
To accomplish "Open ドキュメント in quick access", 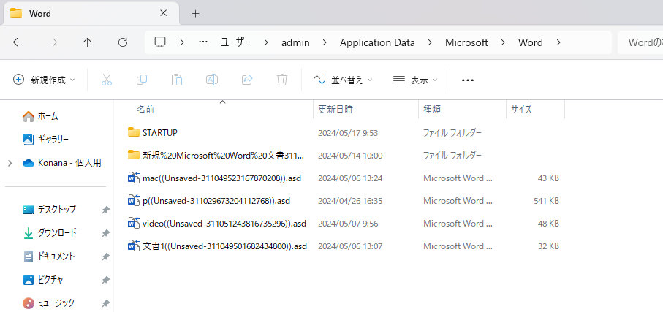I will click(x=49, y=256).
